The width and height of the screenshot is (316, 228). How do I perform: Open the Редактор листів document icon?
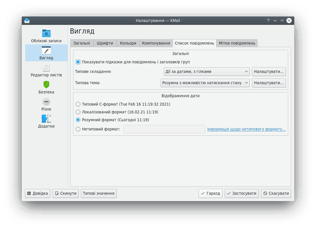[46, 67]
